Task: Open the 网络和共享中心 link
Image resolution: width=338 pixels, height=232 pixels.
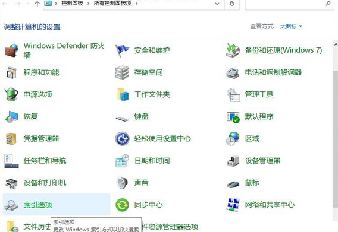Action: [270, 205]
